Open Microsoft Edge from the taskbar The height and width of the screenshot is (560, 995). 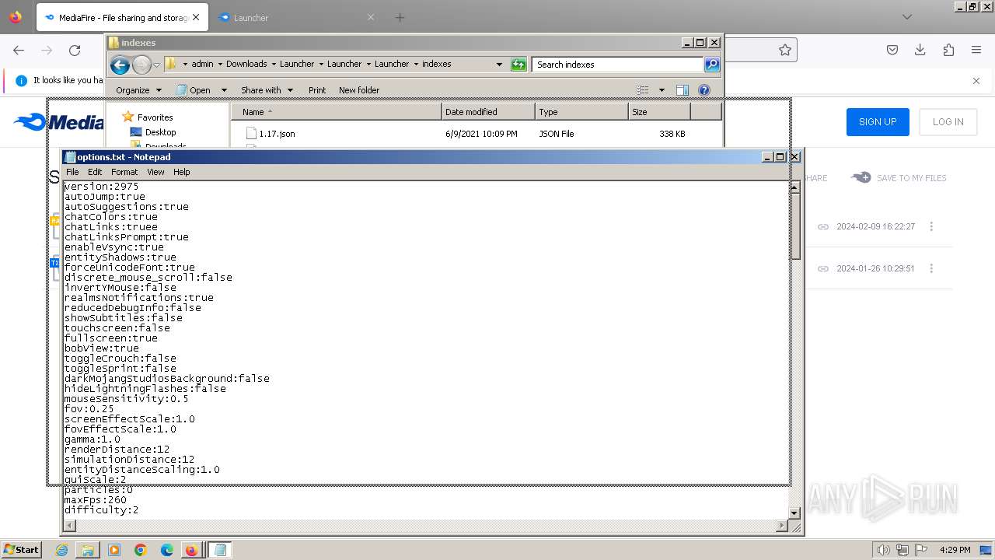(x=166, y=550)
